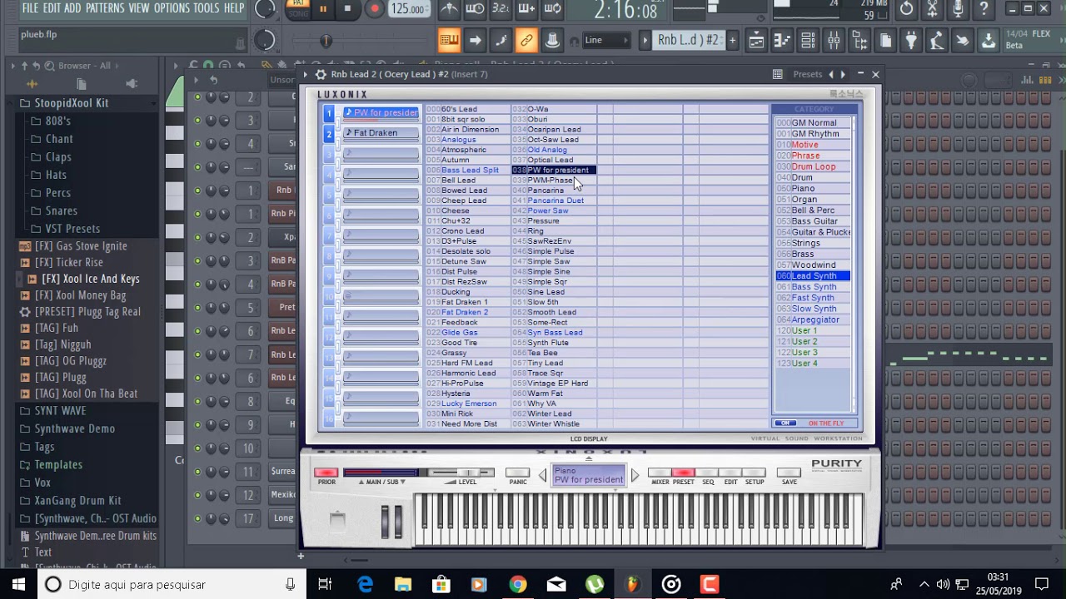
Task: Open the Rnb L..d #2 pattern selector
Action: [x=688, y=40]
